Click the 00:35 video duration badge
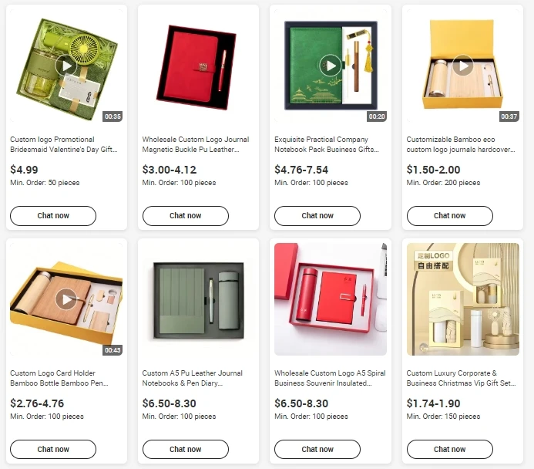 tap(113, 116)
